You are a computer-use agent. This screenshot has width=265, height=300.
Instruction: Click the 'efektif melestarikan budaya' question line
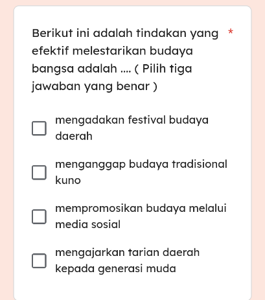112,51
